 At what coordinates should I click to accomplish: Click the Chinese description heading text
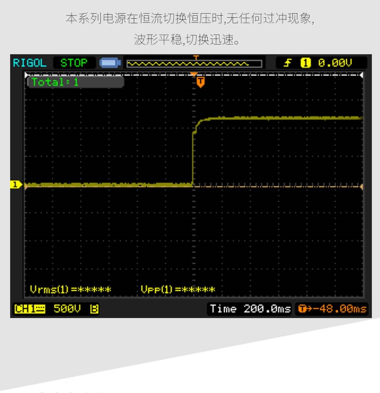190,29
